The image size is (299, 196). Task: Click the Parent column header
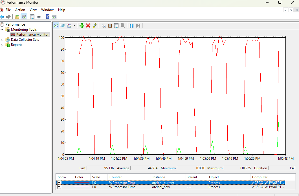(x=196, y=177)
